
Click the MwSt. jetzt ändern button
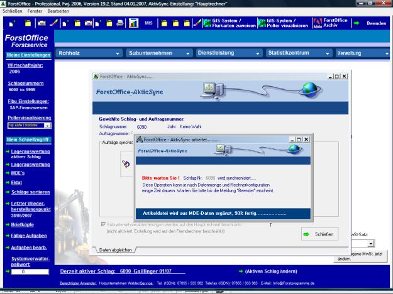pyautogui.click(x=361, y=256)
